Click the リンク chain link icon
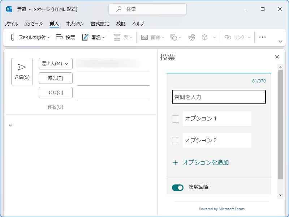Viewport: 289px width, 217px height. coord(228,37)
